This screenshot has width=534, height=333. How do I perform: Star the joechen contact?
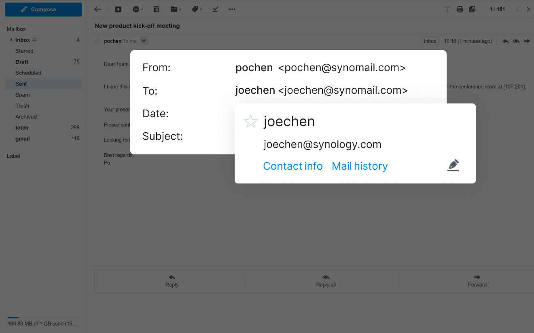click(250, 121)
